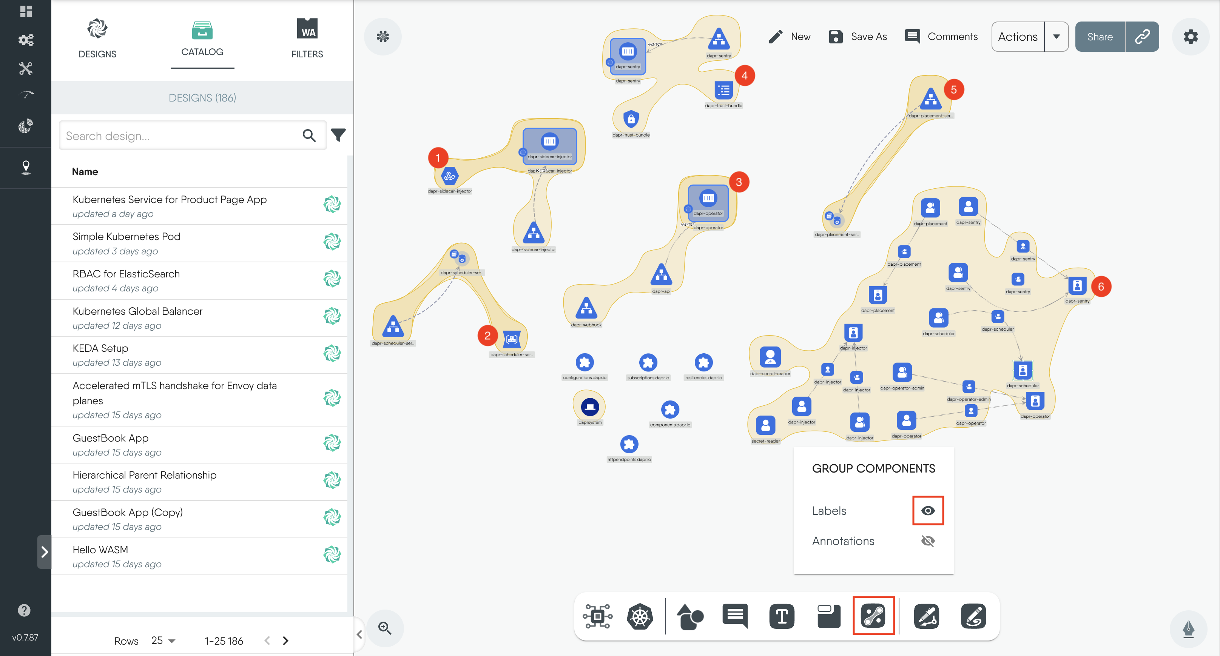The image size is (1220, 656).
Task: Click the Share button
Action: point(1100,37)
